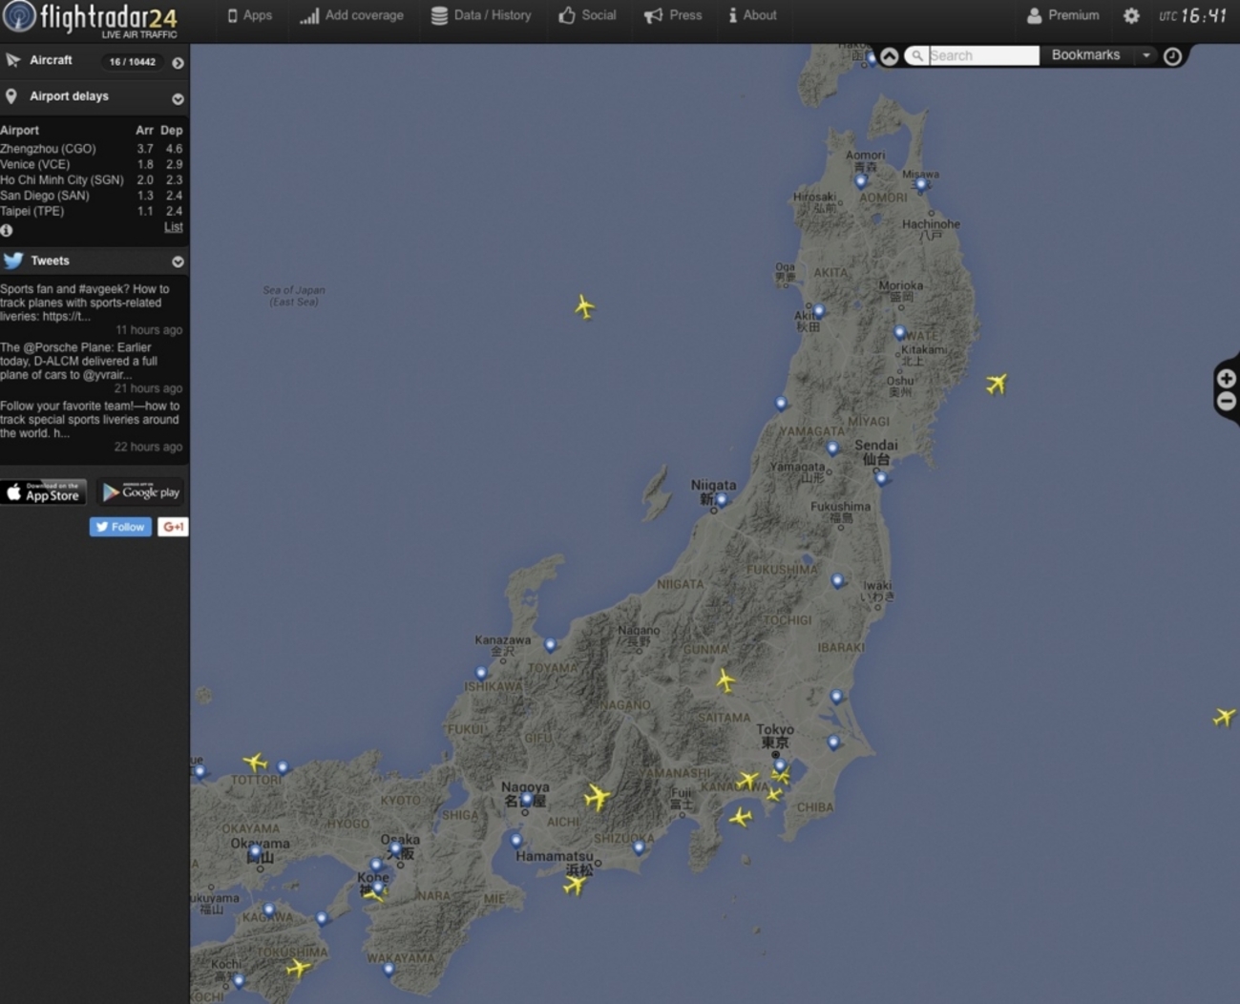
Task: Select aircraft south of Hamamatsu
Action: point(575,885)
